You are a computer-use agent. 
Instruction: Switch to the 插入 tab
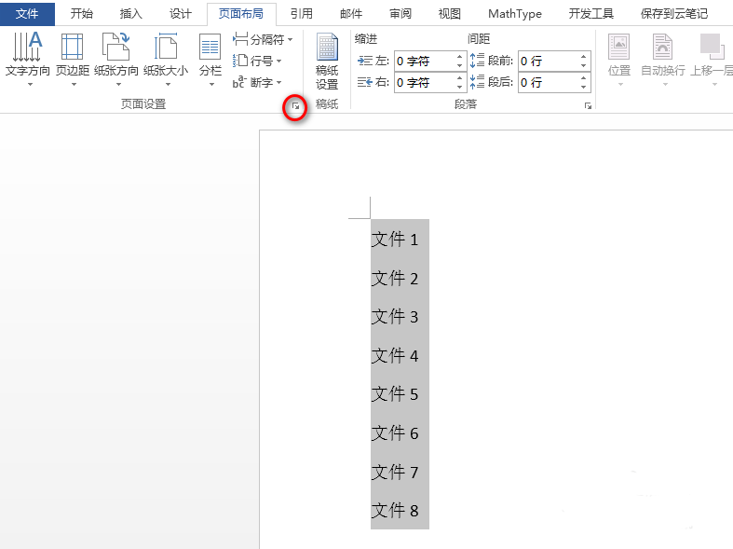tap(131, 14)
